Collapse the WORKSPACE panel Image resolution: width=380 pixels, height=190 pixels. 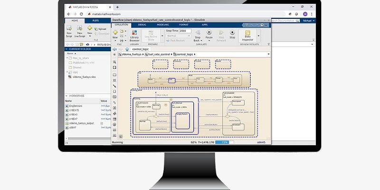[66, 96]
